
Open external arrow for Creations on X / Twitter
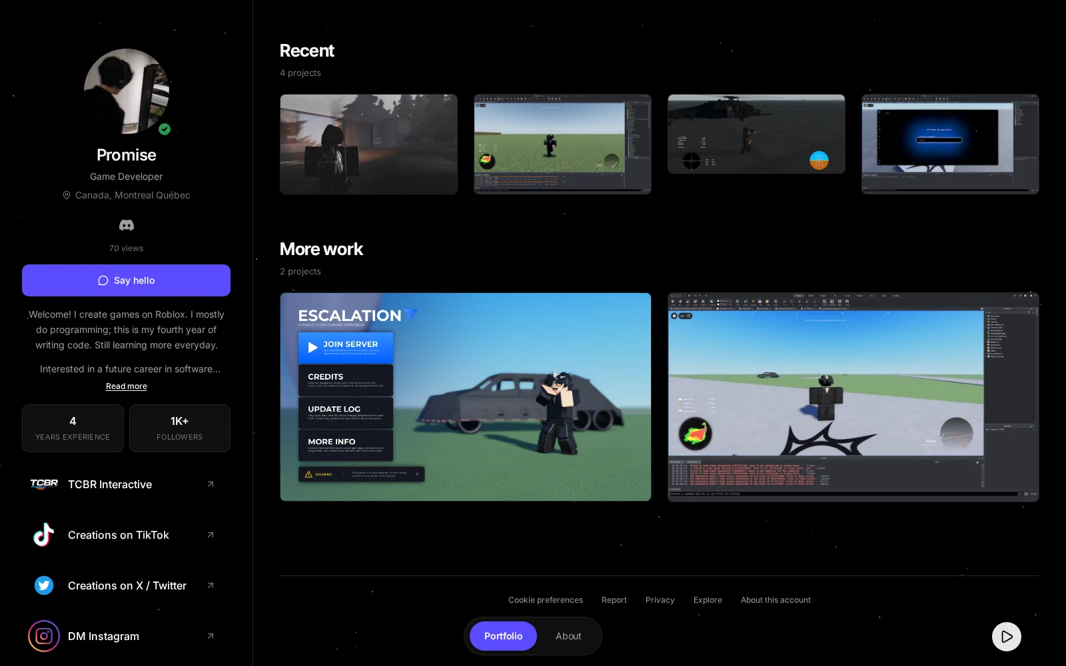coord(211,585)
